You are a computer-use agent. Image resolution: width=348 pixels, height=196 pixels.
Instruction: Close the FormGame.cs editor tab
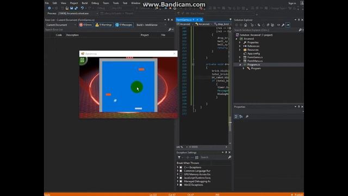click(x=201, y=20)
